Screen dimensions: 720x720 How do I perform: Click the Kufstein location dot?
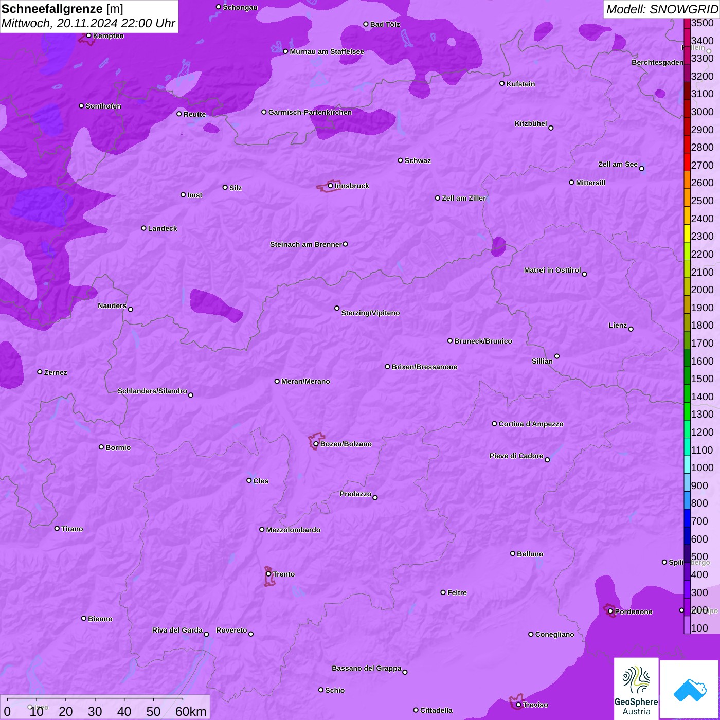[x=502, y=83]
